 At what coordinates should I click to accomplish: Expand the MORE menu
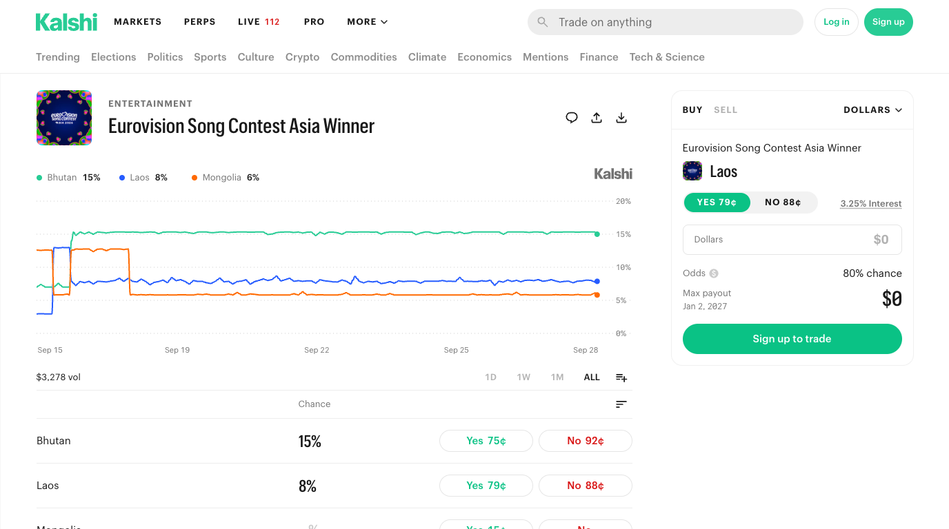(368, 22)
